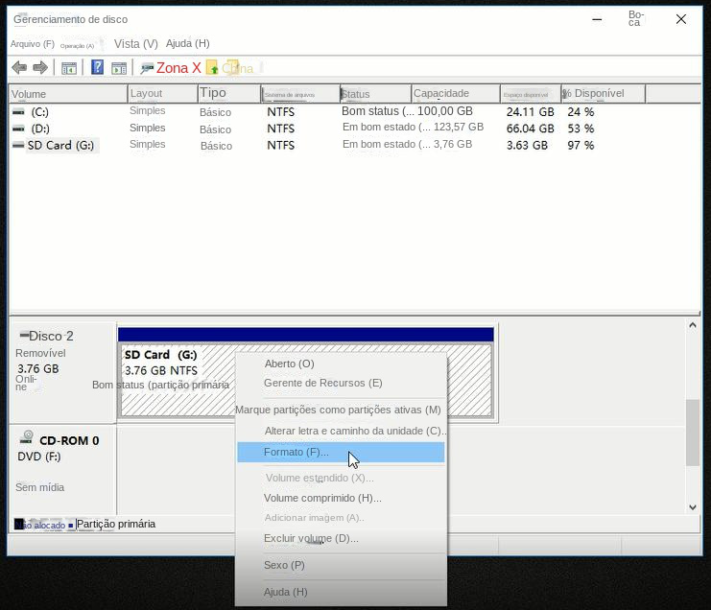Screen dimensions: 711x610
Task: Open the Vista (V) menu
Action: tap(135, 44)
